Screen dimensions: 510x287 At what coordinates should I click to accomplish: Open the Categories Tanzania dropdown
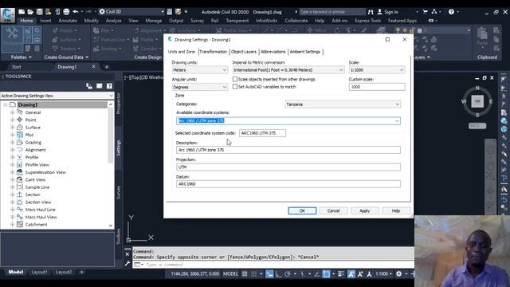tap(343, 104)
